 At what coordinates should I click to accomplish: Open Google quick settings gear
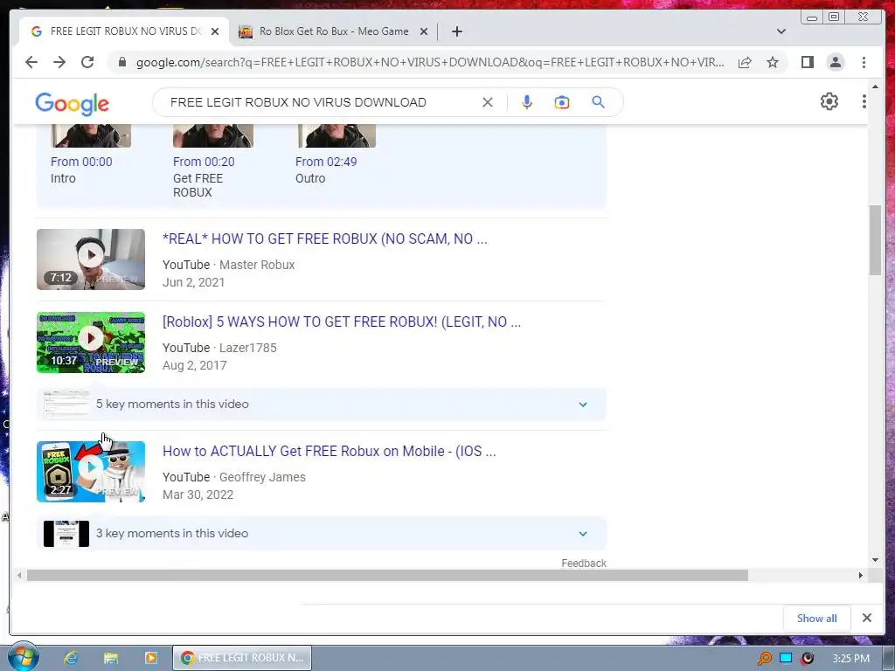(829, 101)
